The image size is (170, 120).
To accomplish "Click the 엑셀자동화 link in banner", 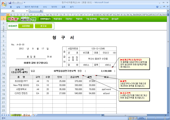I will [57, 19].
